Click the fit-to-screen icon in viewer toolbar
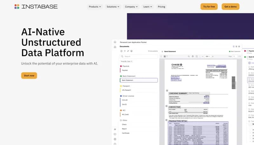This screenshot has height=145, width=254. click(197, 57)
